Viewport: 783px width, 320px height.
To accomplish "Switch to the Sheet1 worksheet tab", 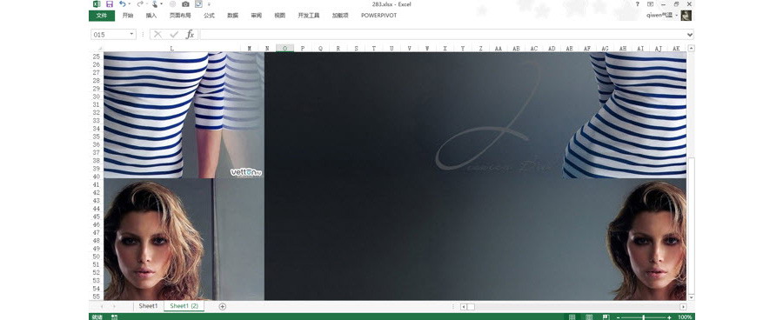I will [x=148, y=306].
